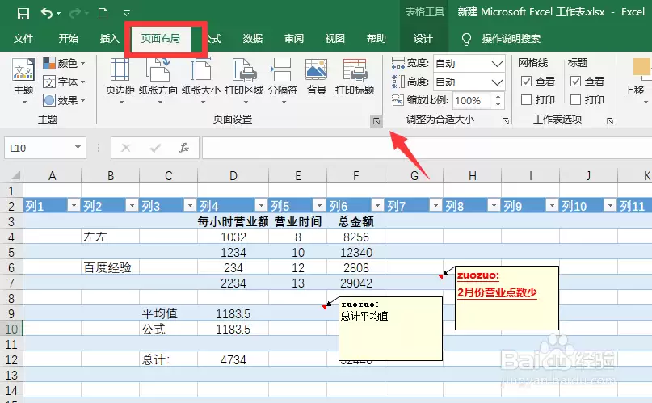Open the 设计 table tools tab
This screenshot has width=652, height=403.
[423, 39]
